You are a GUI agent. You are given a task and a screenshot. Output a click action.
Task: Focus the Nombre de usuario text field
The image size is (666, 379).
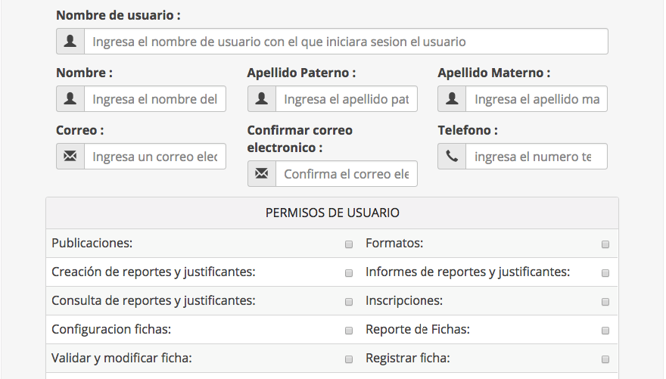[x=346, y=42]
